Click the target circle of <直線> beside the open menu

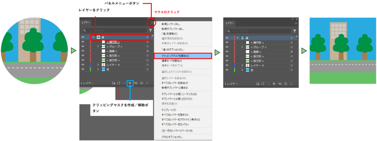tap(147, 51)
